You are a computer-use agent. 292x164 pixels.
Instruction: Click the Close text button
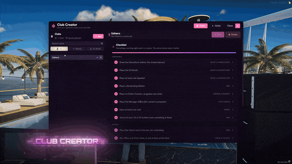point(230,26)
